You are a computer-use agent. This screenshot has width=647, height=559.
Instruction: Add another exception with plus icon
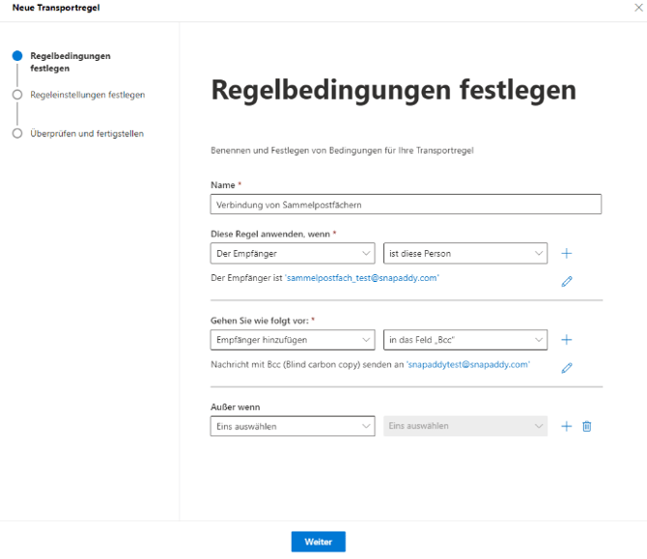(567, 426)
